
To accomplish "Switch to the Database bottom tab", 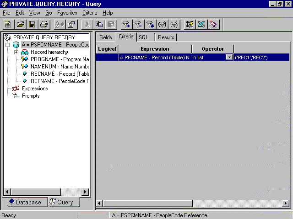I will coord(27,202).
